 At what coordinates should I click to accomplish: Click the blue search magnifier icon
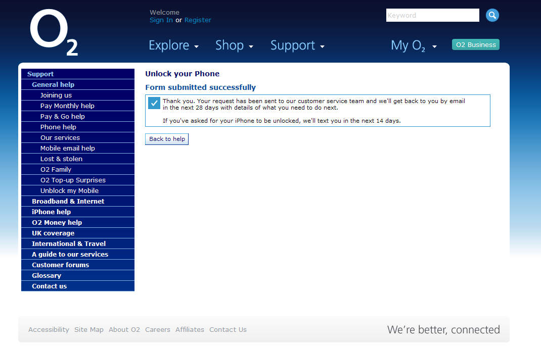tap(492, 15)
